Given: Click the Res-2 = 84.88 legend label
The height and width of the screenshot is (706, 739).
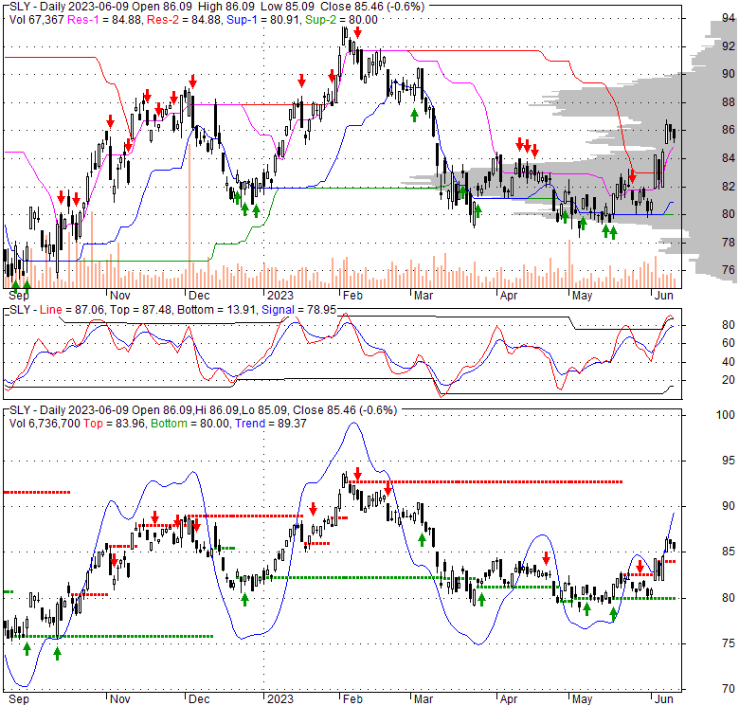Looking at the screenshot, I should 185,20.
